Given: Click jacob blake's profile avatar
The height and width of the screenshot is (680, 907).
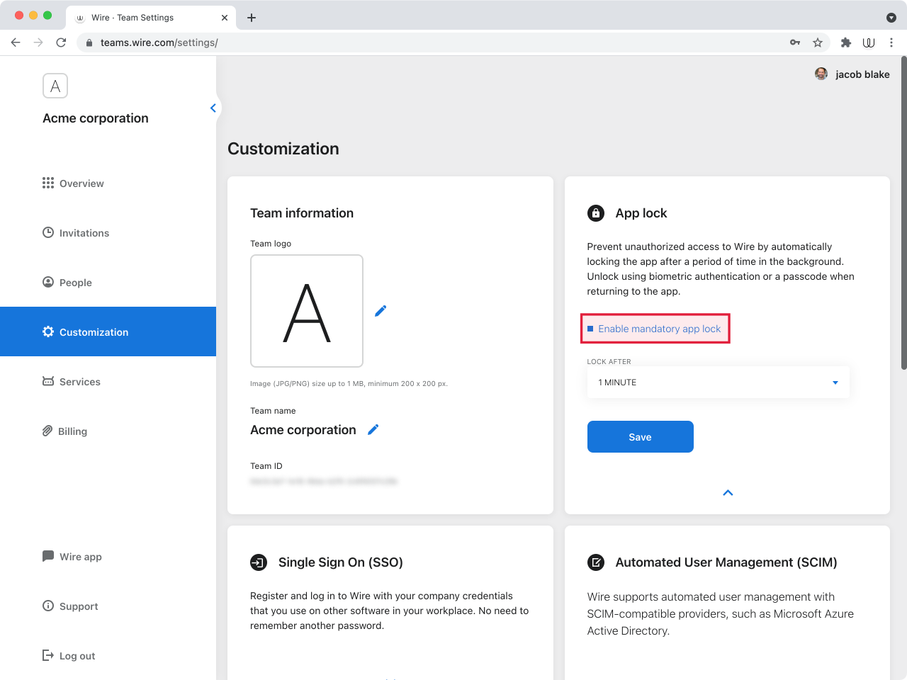Looking at the screenshot, I should coord(821,74).
